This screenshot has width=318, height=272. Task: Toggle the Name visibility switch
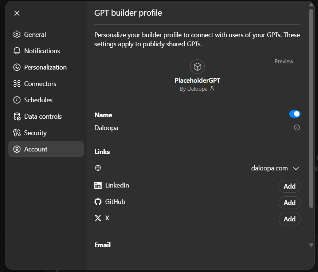point(295,114)
